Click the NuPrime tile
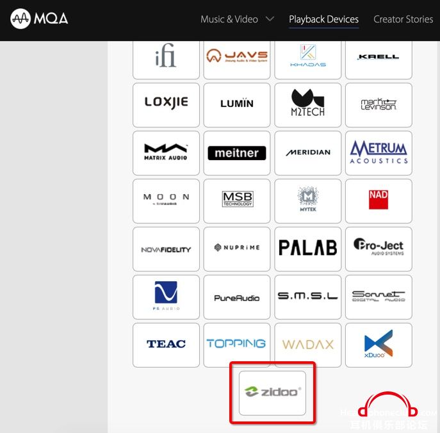 click(237, 249)
